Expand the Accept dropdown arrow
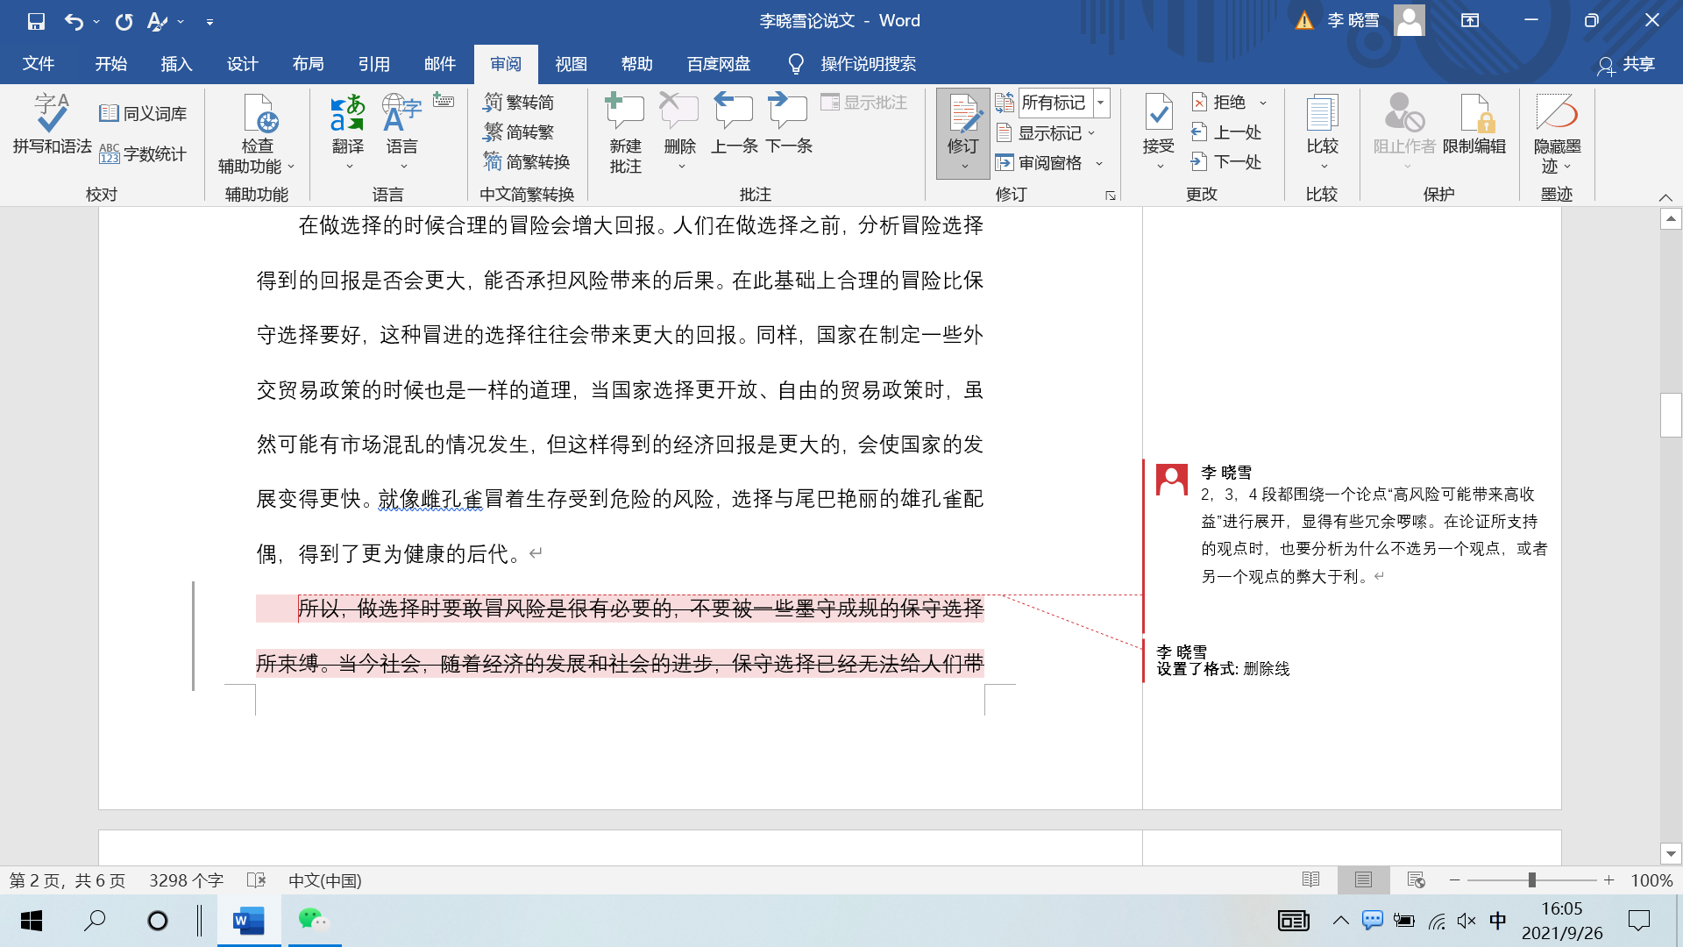Screen dimensions: 1683x947 (x=1159, y=167)
